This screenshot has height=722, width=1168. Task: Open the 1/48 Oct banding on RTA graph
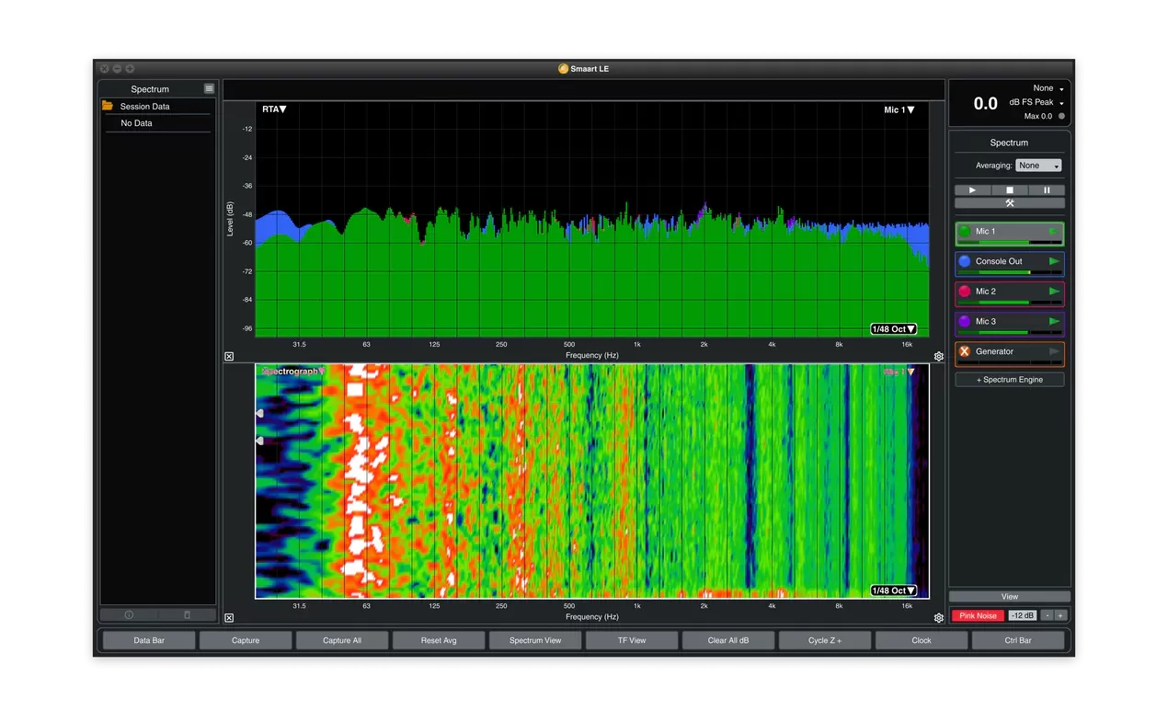pos(894,329)
